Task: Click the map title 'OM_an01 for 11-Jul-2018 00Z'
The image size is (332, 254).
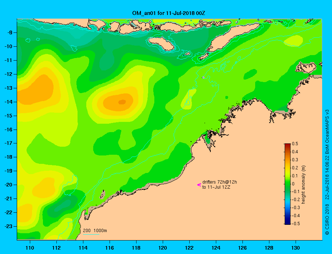Action: click(x=169, y=13)
